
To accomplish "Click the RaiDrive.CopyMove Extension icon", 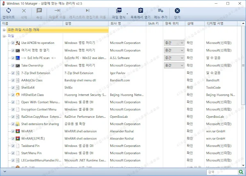I will pyautogui.click(x=18, y=117).
